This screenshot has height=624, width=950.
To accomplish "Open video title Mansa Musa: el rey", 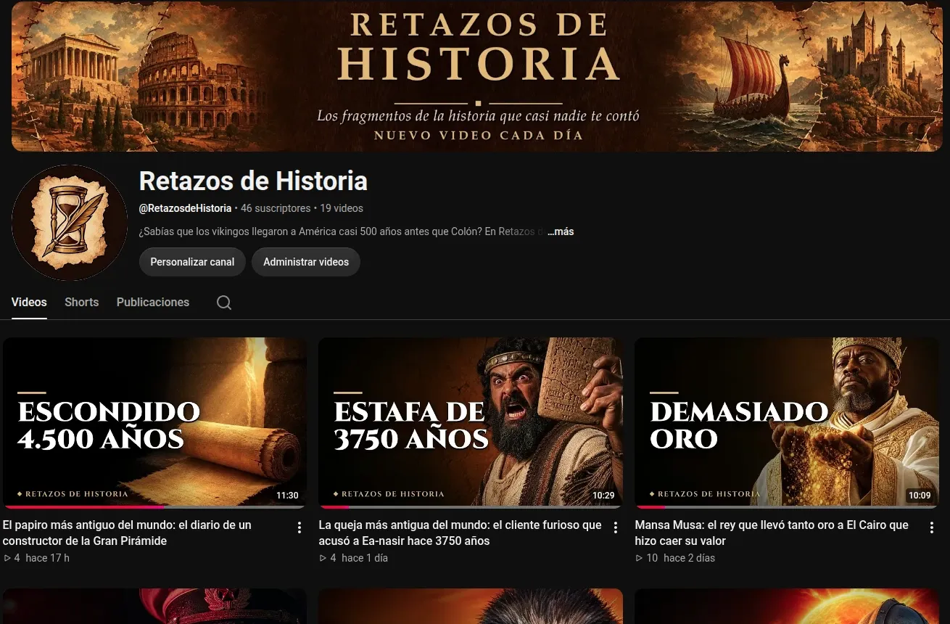I will click(x=772, y=533).
